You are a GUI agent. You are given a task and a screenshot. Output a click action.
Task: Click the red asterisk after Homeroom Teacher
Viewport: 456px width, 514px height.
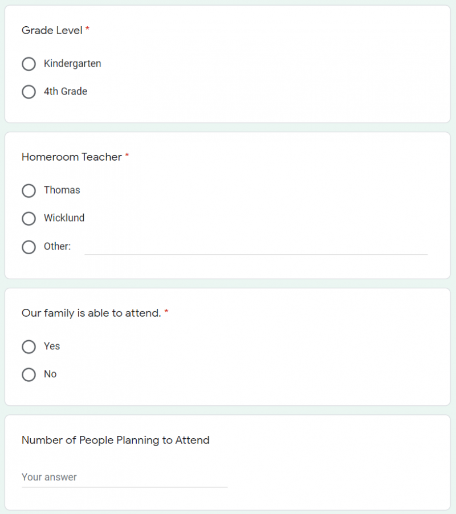pyautogui.click(x=127, y=157)
